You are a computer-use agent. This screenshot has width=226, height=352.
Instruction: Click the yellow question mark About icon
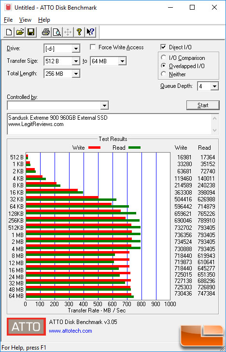click(79, 32)
